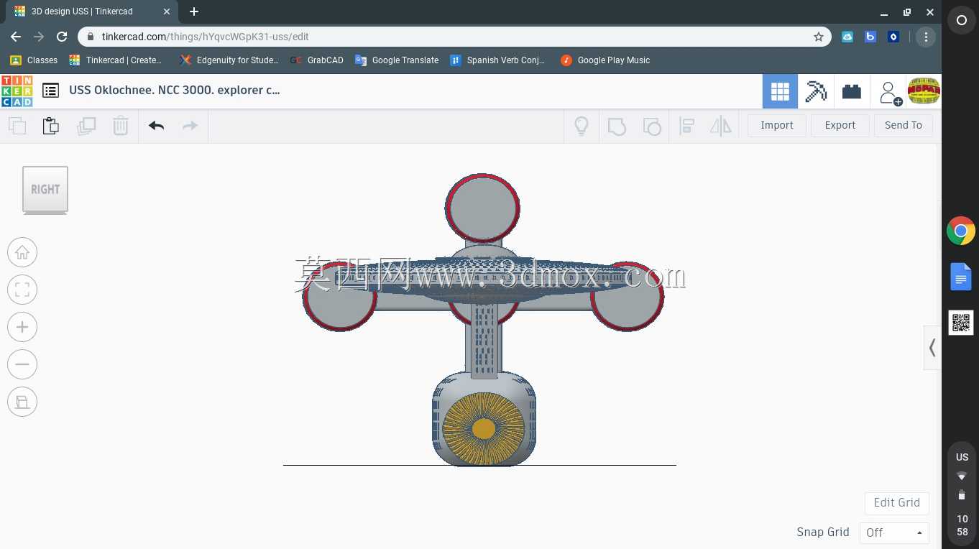Click the RIGHT face of view cube
This screenshot has width=979, height=549.
[x=45, y=189]
